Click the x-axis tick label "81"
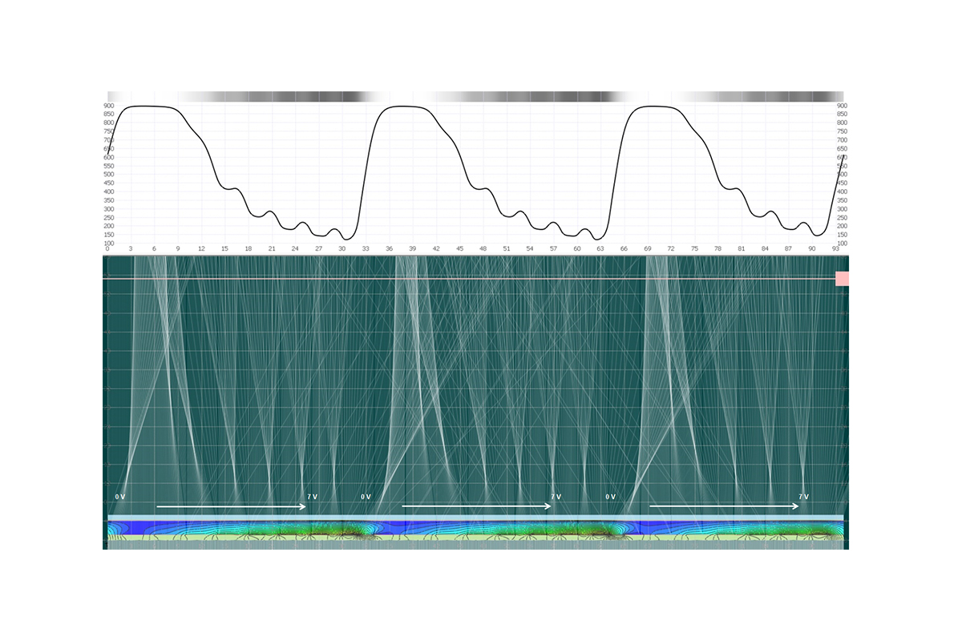The image size is (962, 641). click(x=742, y=249)
